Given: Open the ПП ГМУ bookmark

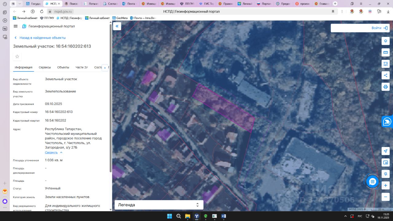Looking at the screenshot, I should click(x=47, y=18).
